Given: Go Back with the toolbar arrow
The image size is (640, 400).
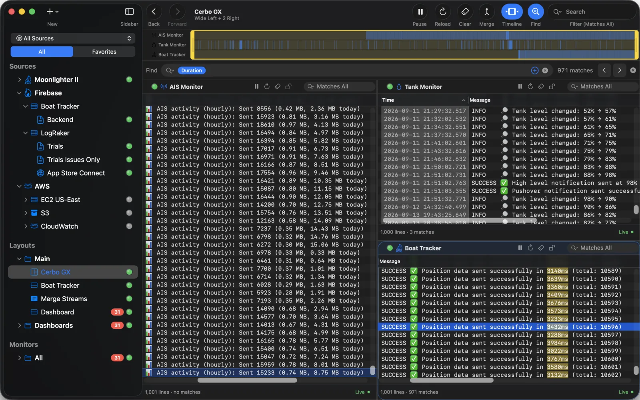Looking at the screenshot, I should (154, 12).
